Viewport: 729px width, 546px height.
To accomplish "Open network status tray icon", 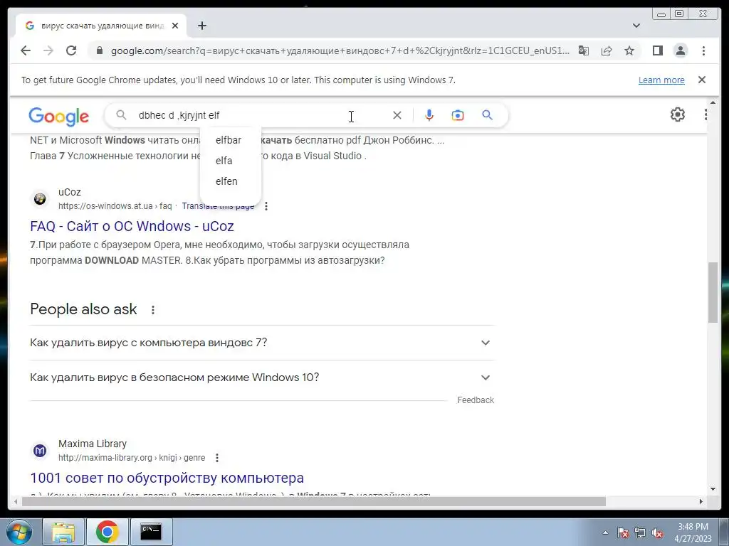I will pyautogui.click(x=640, y=532).
